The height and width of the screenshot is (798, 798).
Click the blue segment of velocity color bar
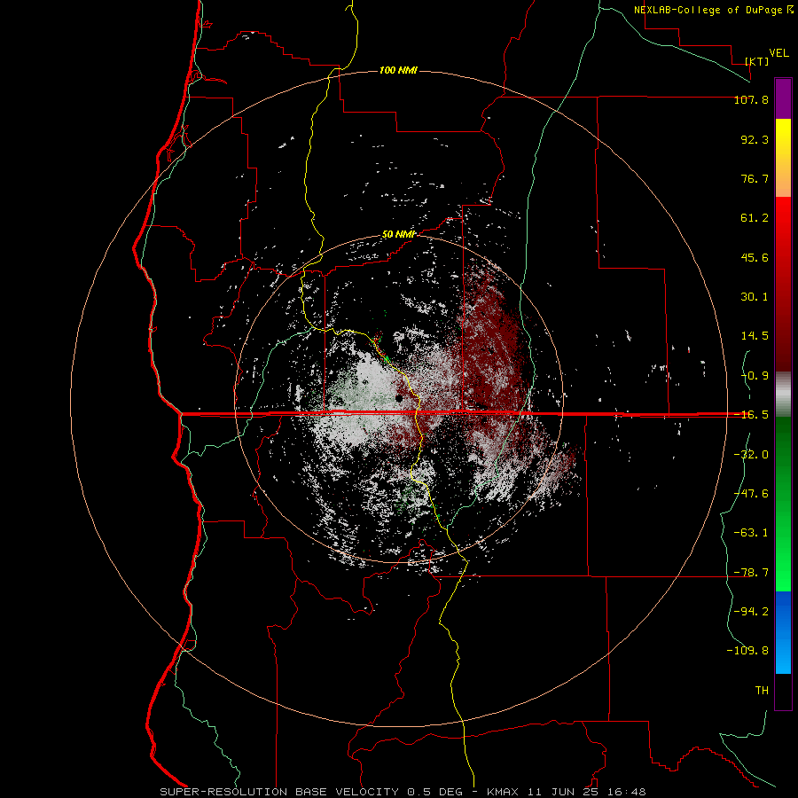(783, 632)
